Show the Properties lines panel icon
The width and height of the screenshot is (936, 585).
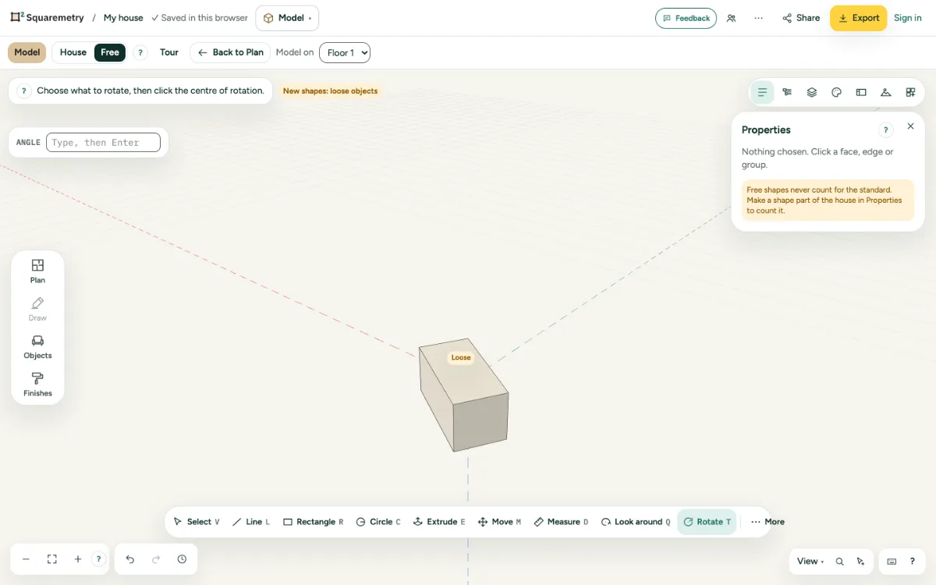tap(763, 92)
